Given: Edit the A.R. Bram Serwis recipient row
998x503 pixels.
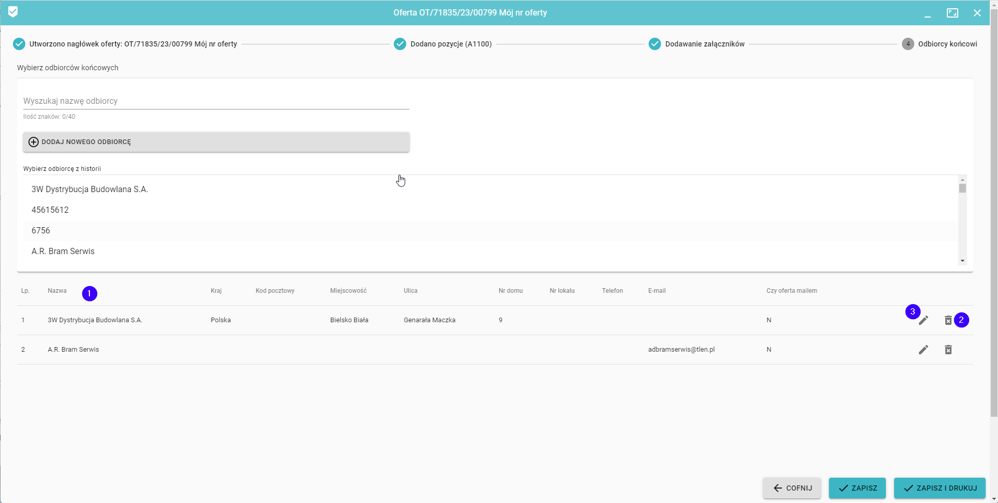Looking at the screenshot, I should (x=924, y=350).
